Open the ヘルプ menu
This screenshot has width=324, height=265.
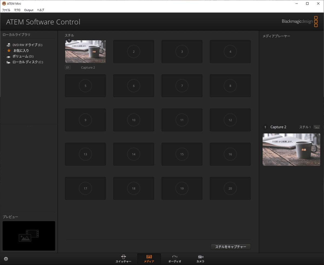pyautogui.click(x=40, y=10)
